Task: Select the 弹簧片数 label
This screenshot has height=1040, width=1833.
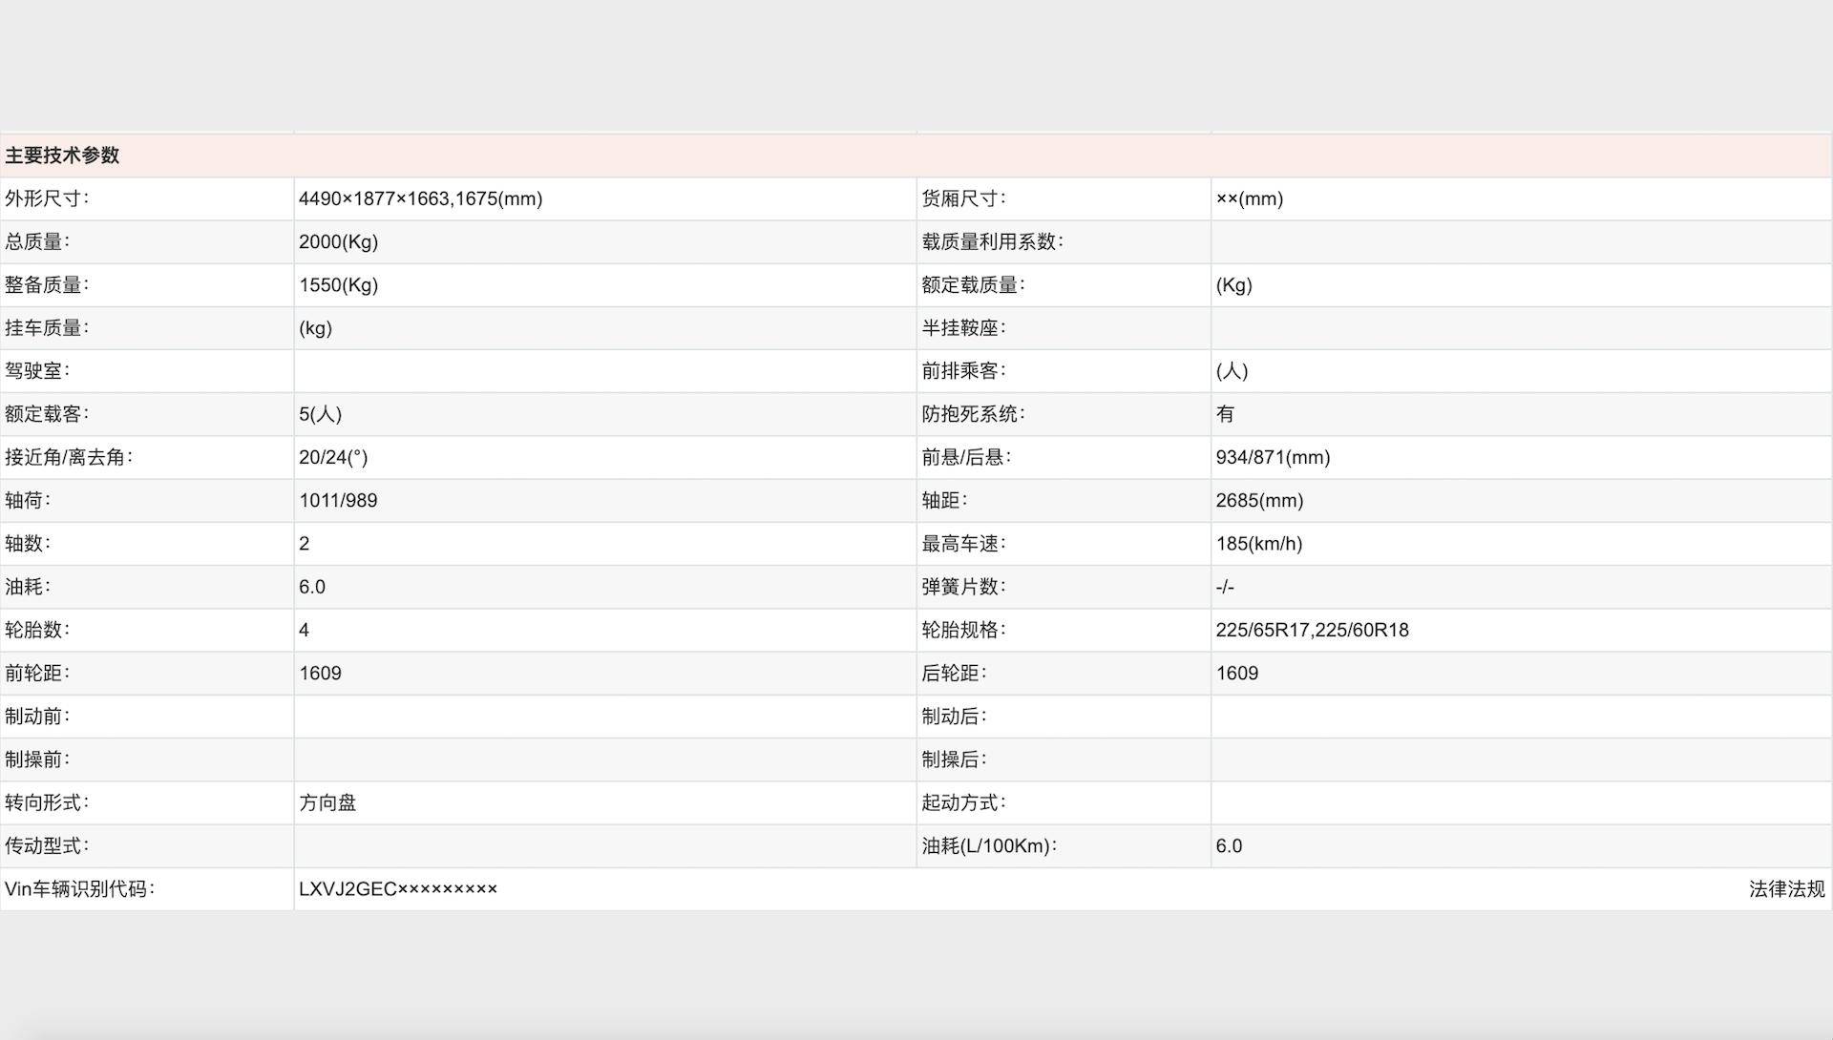Action: [x=963, y=587]
